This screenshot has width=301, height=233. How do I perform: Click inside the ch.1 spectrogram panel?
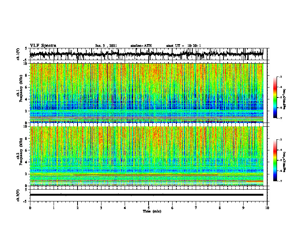tap(146, 93)
